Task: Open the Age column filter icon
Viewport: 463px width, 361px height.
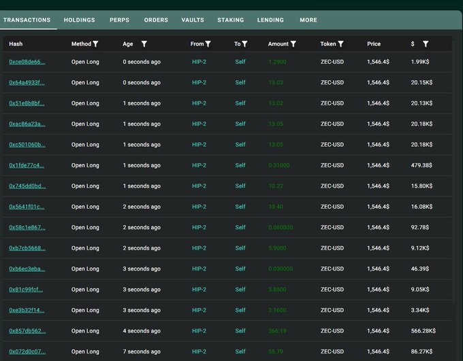Action: [144, 44]
